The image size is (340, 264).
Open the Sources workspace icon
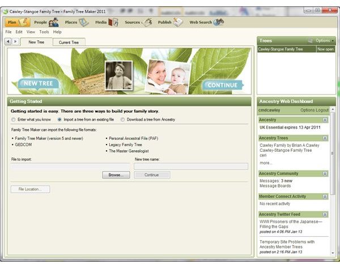point(146,22)
